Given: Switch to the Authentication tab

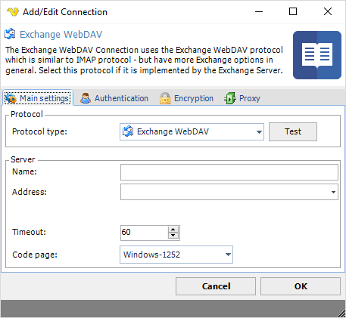Looking at the screenshot, I should (114, 98).
